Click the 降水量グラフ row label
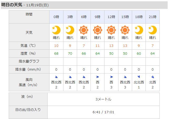The width and height of the screenshot is (170, 119). (29, 61)
